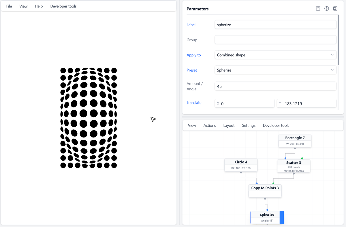Click the output port of Rectangle 7 node
Image resolution: width=346 pixels, height=227 pixels.
click(295, 148)
